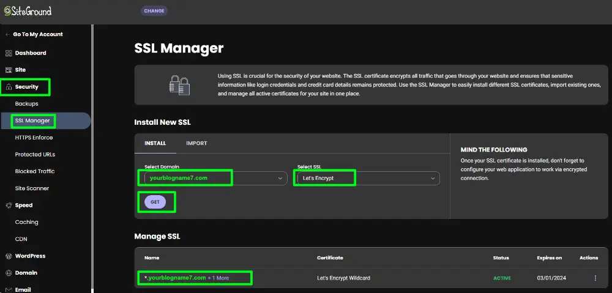Screen dimensions: 612x293
Task: Open HTTPS Enforce in the sidebar
Action: click(34, 138)
